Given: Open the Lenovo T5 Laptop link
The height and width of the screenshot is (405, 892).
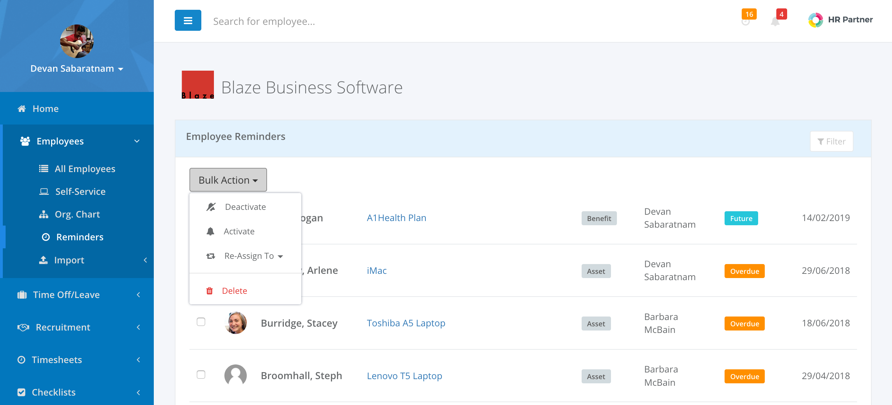Looking at the screenshot, I should (x=404, y=376).
